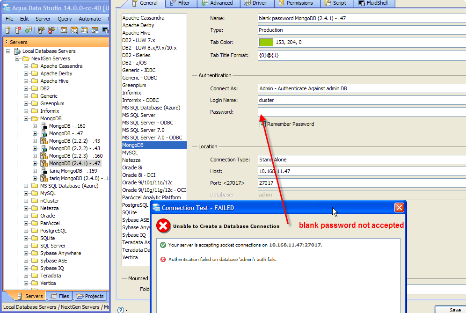Expand the MongoDB (2.4.1) - .47 server node
Viewport: 466px width, 313px height.
click(x=35, y=163)
